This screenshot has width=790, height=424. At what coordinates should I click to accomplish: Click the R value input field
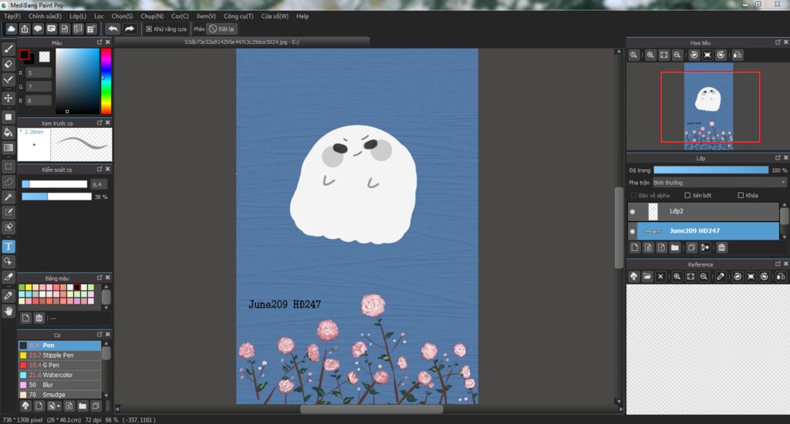39,73
